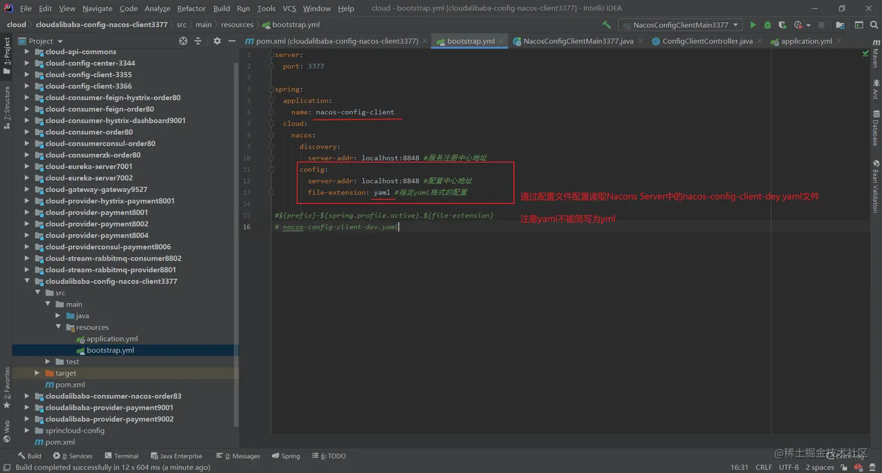This screenshot has width=882, height=473.
Task: Select the module's pom.xml under cloudalibaba-config-nacos-client3377
Action: point(65,385)
